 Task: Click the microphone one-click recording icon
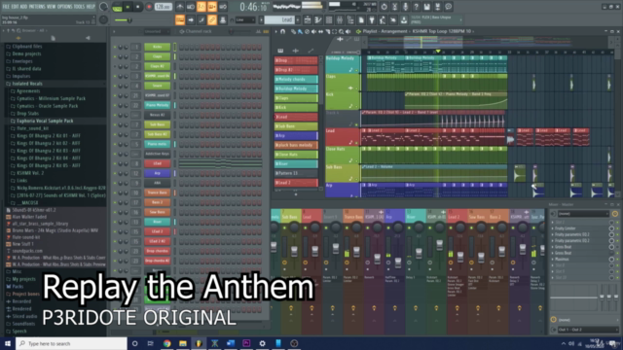click(x=405, y=7)
